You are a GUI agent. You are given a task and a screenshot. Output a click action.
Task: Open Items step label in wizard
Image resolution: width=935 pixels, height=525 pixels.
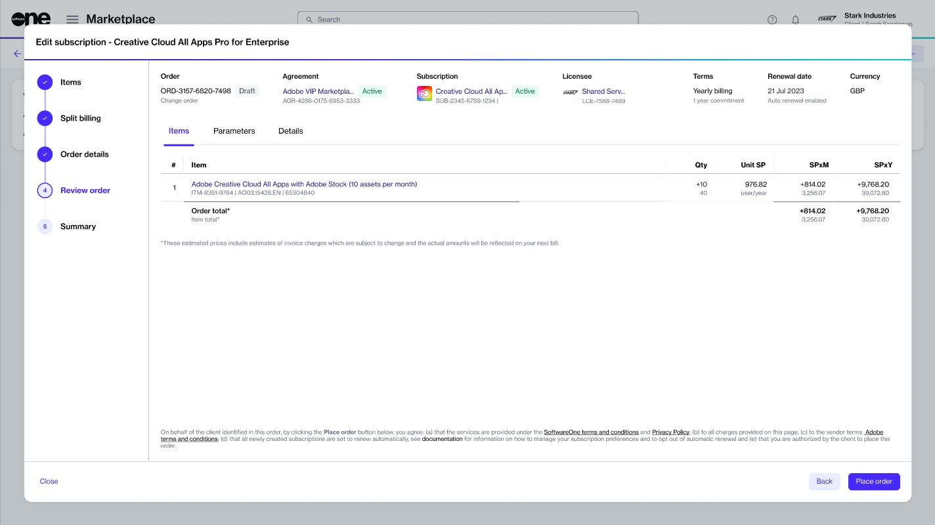coord(71,82)
